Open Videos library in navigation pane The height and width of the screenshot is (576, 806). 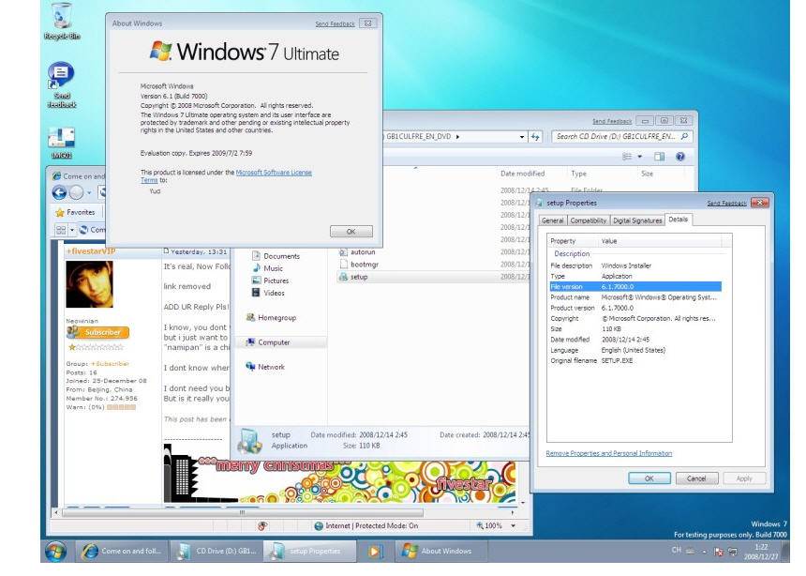268,293
